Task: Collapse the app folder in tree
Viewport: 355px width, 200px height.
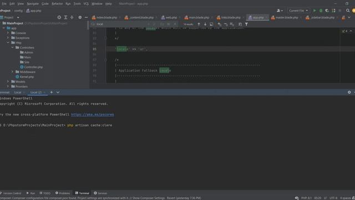Action: [x=4, y=28]
